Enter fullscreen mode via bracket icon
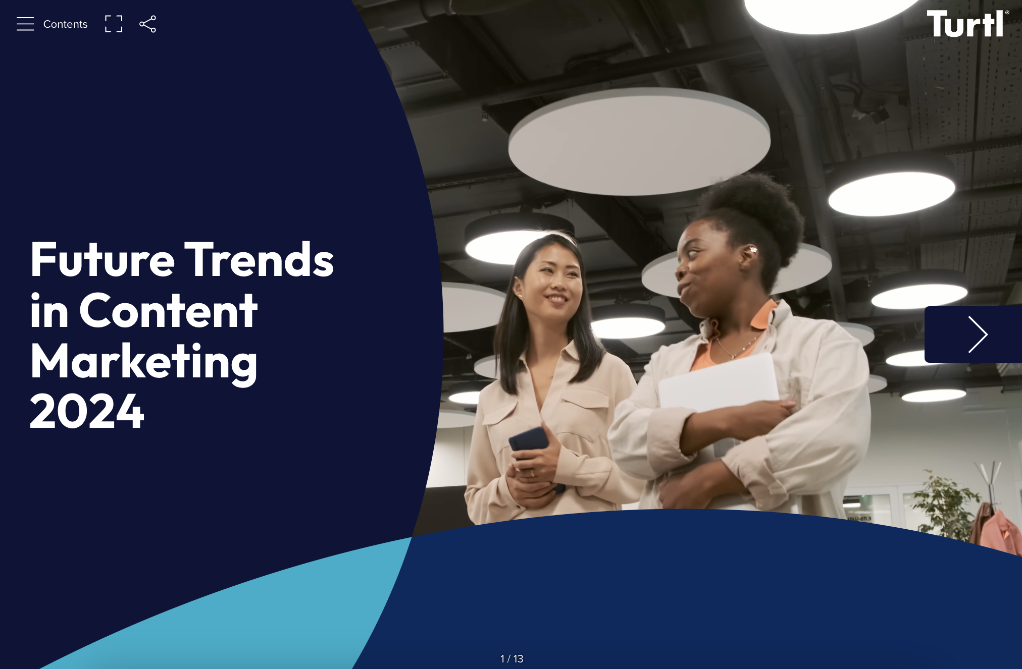The image size is (1022, 669). (114, 24)
